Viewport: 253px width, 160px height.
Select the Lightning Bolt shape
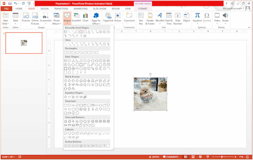93,69
